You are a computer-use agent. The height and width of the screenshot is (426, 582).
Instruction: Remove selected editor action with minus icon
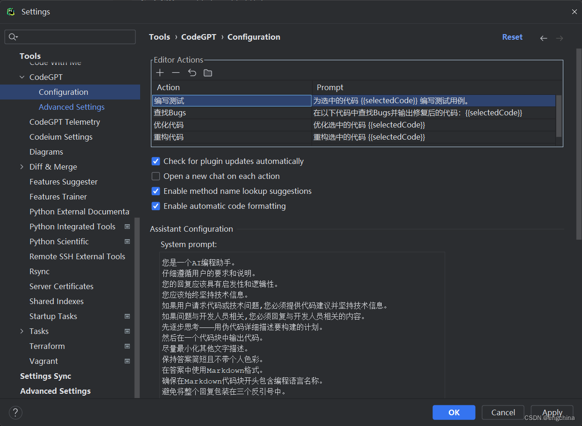[176, 72]
